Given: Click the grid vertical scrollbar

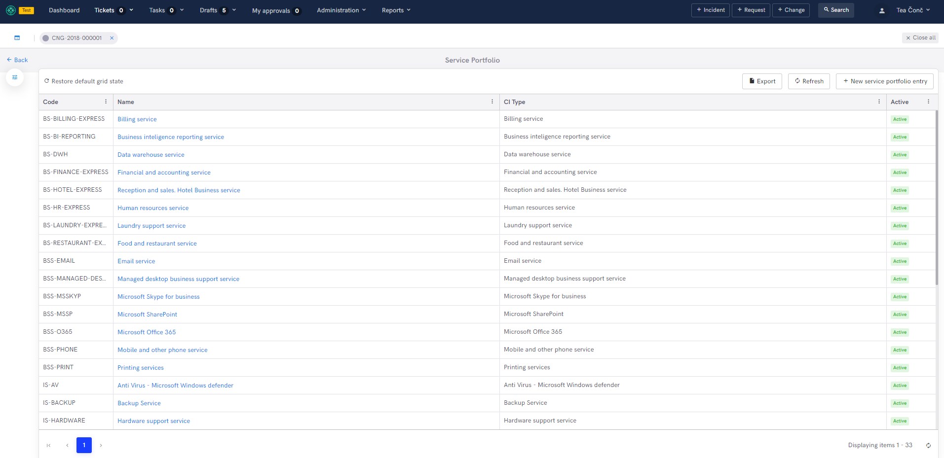Looking at the screenshot, I should coord(937,197).
